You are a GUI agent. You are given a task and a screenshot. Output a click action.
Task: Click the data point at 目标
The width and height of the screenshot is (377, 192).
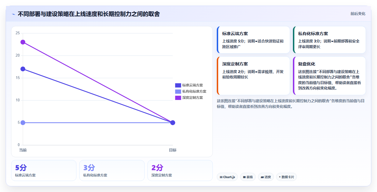172,123
